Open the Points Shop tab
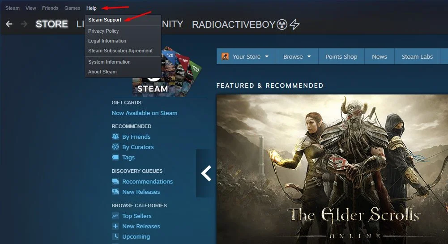Viewport: 448px width, 244px height. pyautogui.click(x=341, y=56)
